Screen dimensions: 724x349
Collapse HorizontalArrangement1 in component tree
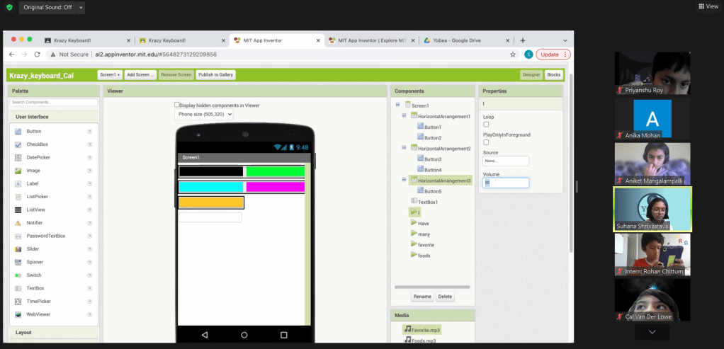(405, 115)
